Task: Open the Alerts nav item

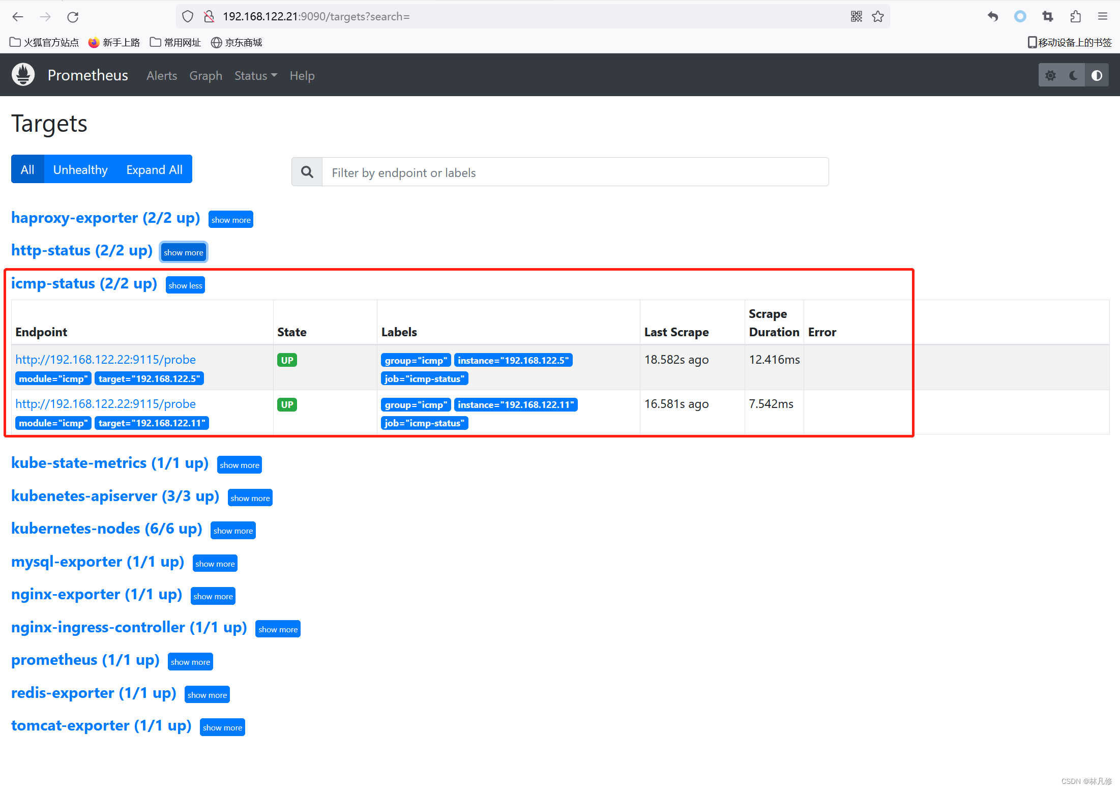Action: point(162,75)
